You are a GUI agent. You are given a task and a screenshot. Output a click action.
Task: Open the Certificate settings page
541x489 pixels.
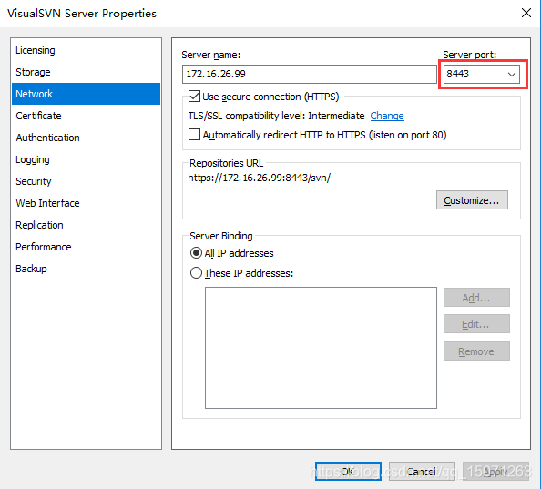[86, 116]
